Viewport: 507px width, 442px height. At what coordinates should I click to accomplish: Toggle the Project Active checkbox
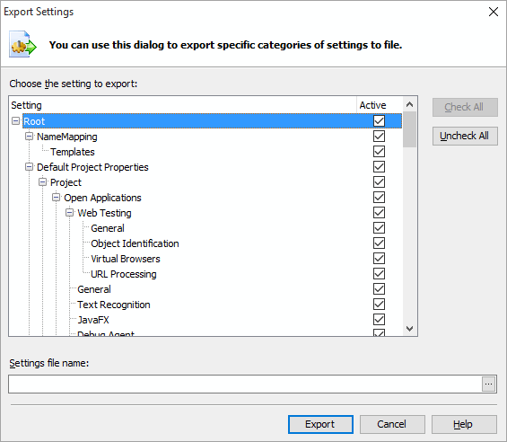tap(379, 182)
